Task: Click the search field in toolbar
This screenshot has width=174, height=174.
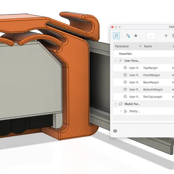Action: (x=151, y=36)
